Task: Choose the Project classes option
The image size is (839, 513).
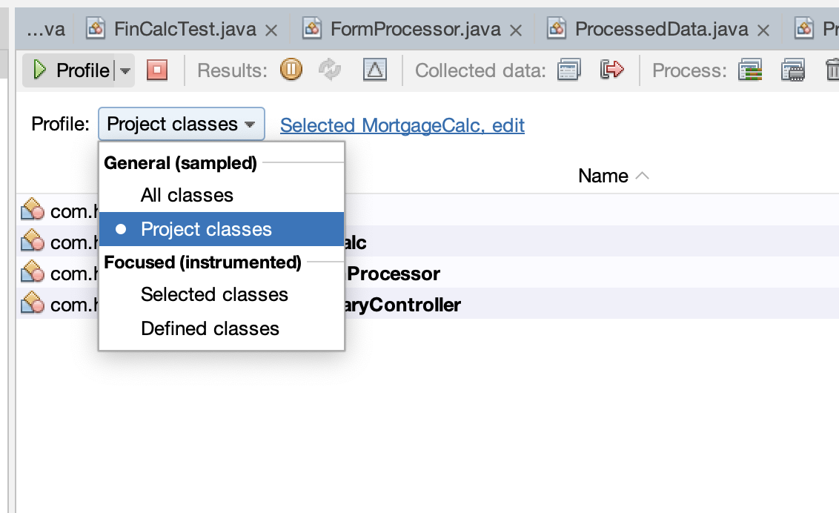Action: [206, 229]
